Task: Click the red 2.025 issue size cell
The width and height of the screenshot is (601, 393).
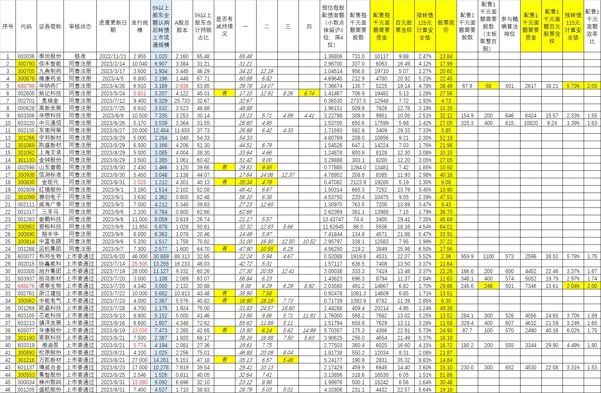Action: tap(140, 182)
